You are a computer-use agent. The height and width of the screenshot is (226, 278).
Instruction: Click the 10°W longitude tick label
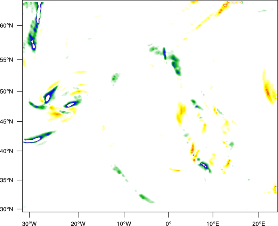tap(124, 224)
